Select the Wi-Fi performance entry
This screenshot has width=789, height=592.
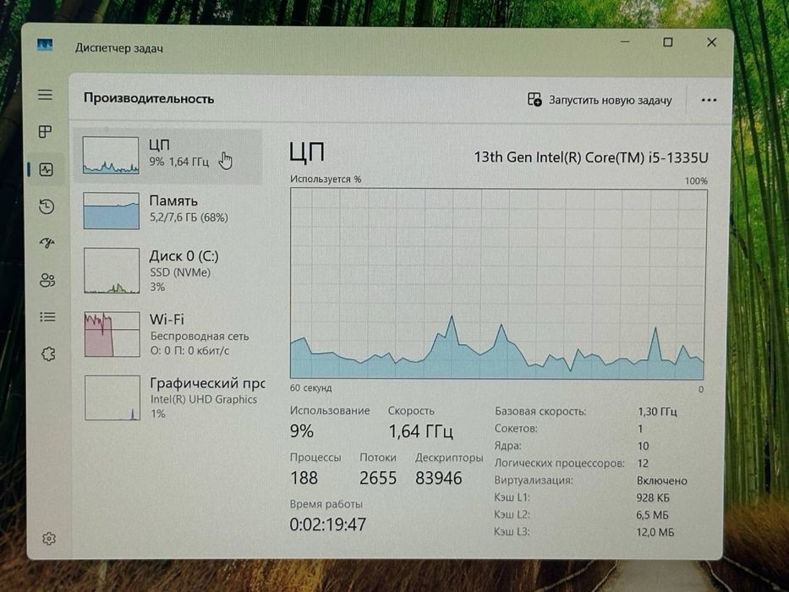click(x=169, y=335)
